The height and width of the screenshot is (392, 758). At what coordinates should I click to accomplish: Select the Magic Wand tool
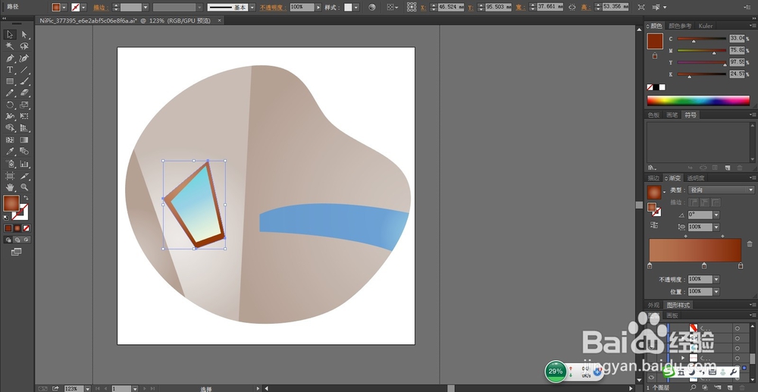[x=10, y=46]
